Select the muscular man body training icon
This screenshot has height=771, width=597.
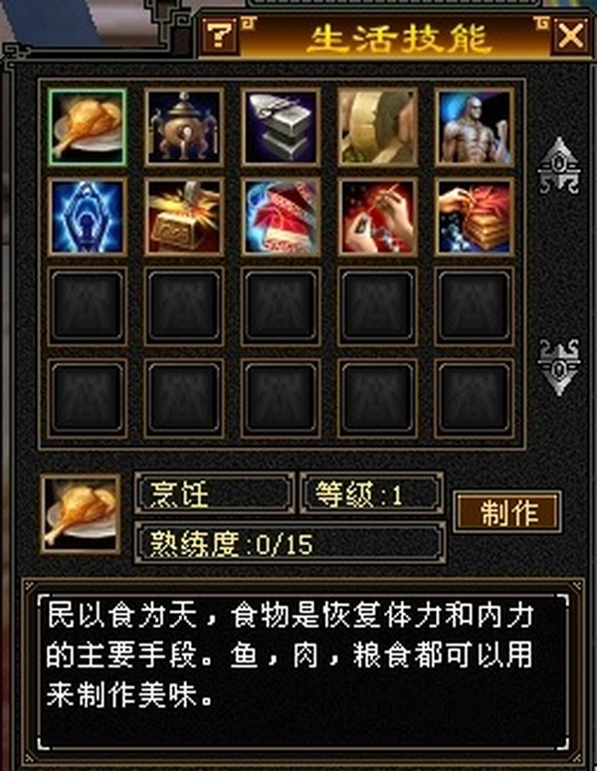(475, 127)
